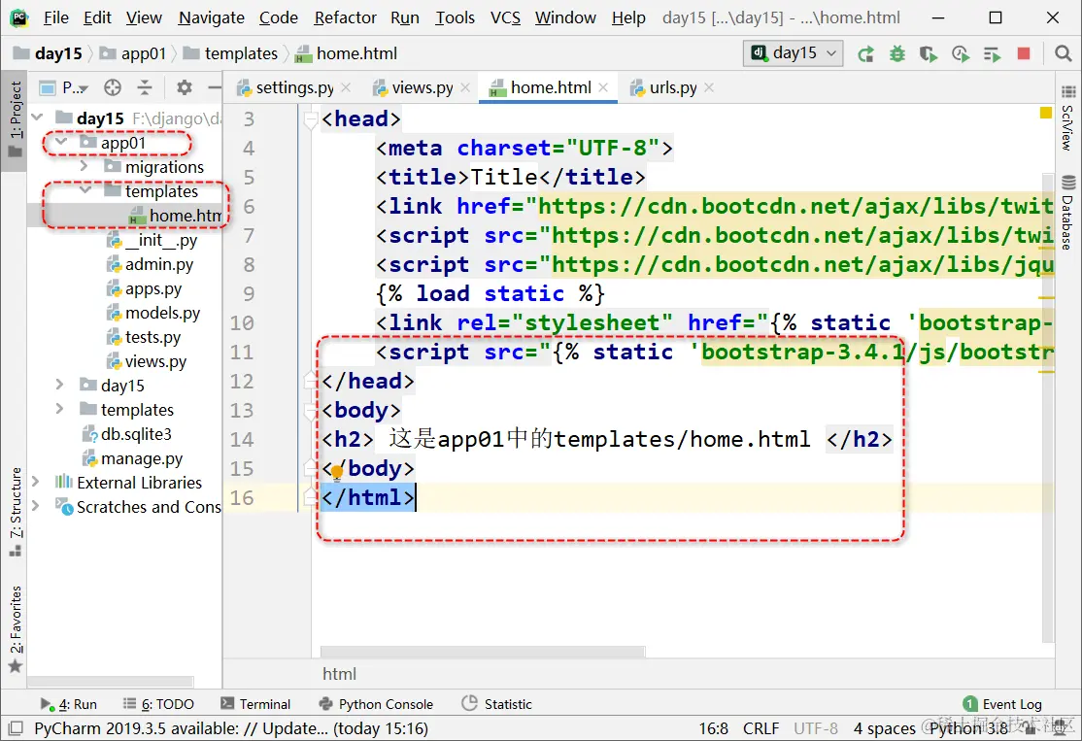Viewport: 1082px width, 741px height.
Task: Toggle the 1: Project tool window
Action: pyautogui.click(x=16, y=118)
